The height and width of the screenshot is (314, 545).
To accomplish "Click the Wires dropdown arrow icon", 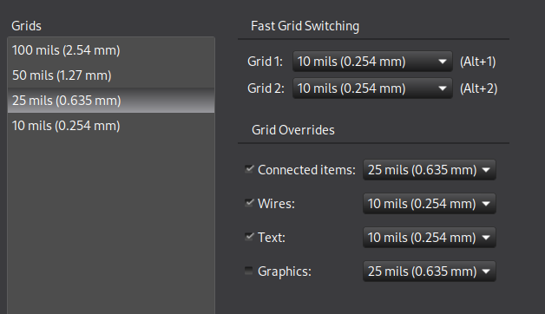I will [486, 204].
